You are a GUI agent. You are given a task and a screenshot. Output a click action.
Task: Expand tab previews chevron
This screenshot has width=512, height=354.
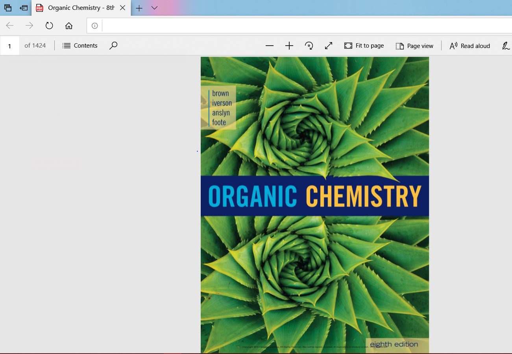click(154, 8)
